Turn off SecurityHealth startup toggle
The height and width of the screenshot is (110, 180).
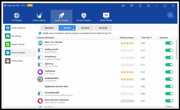pos(169,94)
